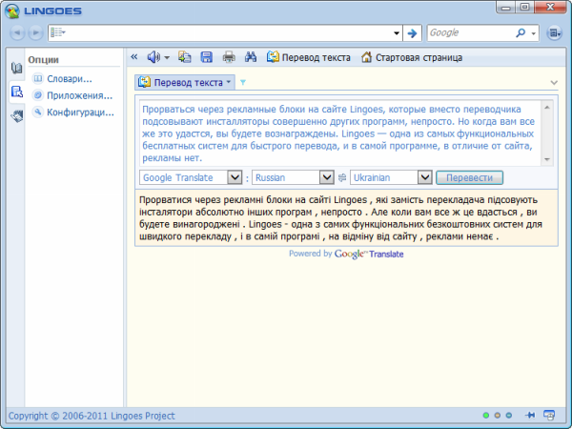This screenshot has height=429, width=572.
Task: Click the binoculars find icon
Action: tap(251, 57)
